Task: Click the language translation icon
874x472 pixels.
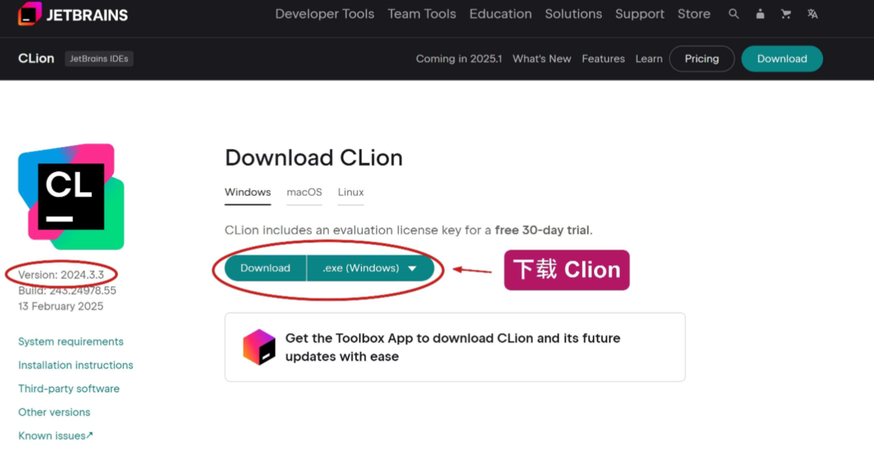Action: (x=812, y=14)
